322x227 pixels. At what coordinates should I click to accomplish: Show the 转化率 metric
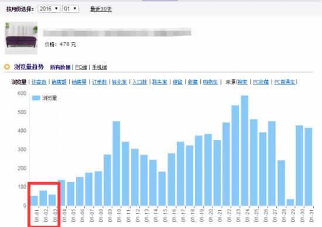coord(119,82)
